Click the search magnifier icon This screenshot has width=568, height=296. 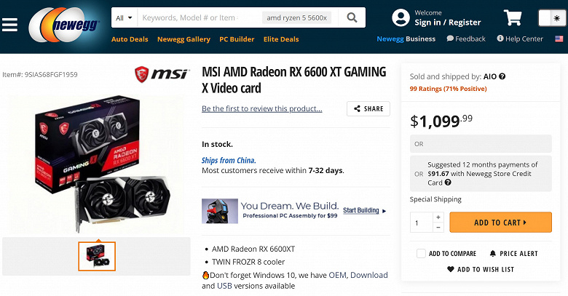coord(352,17)
